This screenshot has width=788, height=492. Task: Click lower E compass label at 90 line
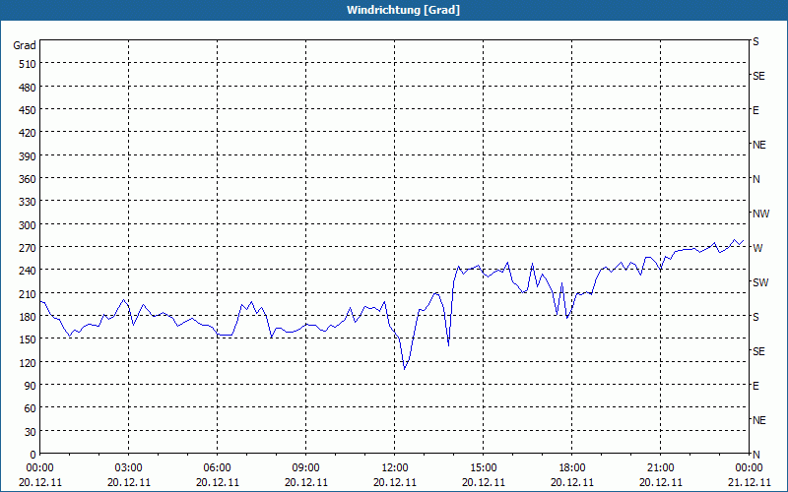(755, 386)
